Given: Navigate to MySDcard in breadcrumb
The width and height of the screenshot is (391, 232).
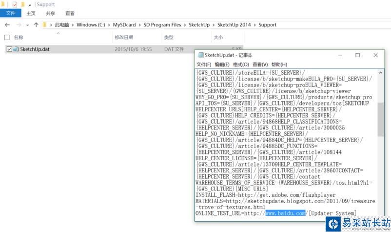Looking at the screenshot, I should [124, 25].
